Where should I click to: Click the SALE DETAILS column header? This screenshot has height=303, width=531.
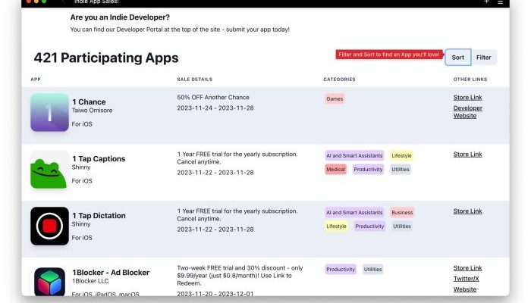pyautogui.click(x=195, y=79)
